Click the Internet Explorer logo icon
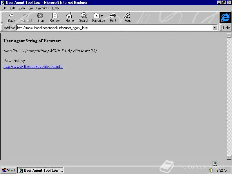The image size is (232, 174). (x=225, y=17)
